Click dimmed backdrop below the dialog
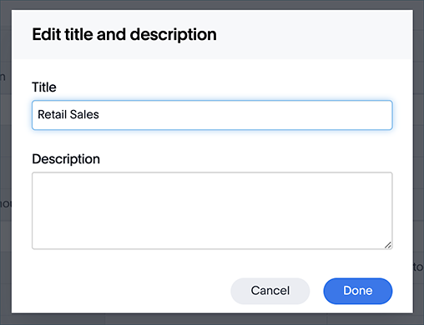Image resolution: width=424 pixels, height=325 pixels. coord(212,319)
